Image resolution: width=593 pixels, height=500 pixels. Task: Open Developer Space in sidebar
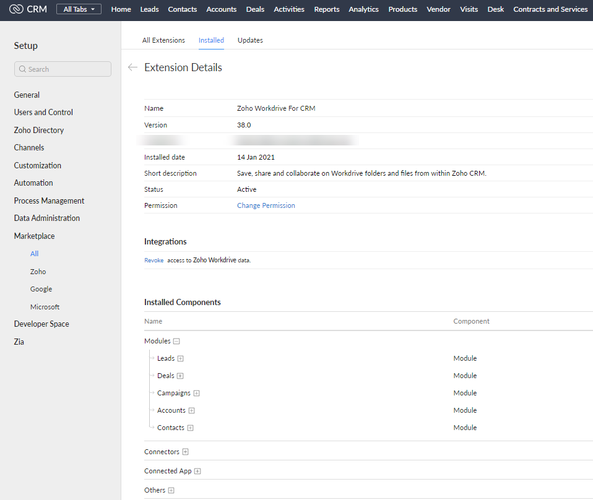tap(41, 324)
